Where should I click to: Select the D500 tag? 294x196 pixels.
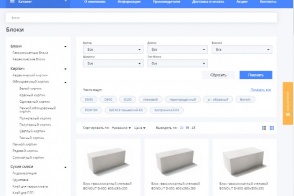pyautogui.click(x=89, y=100)
